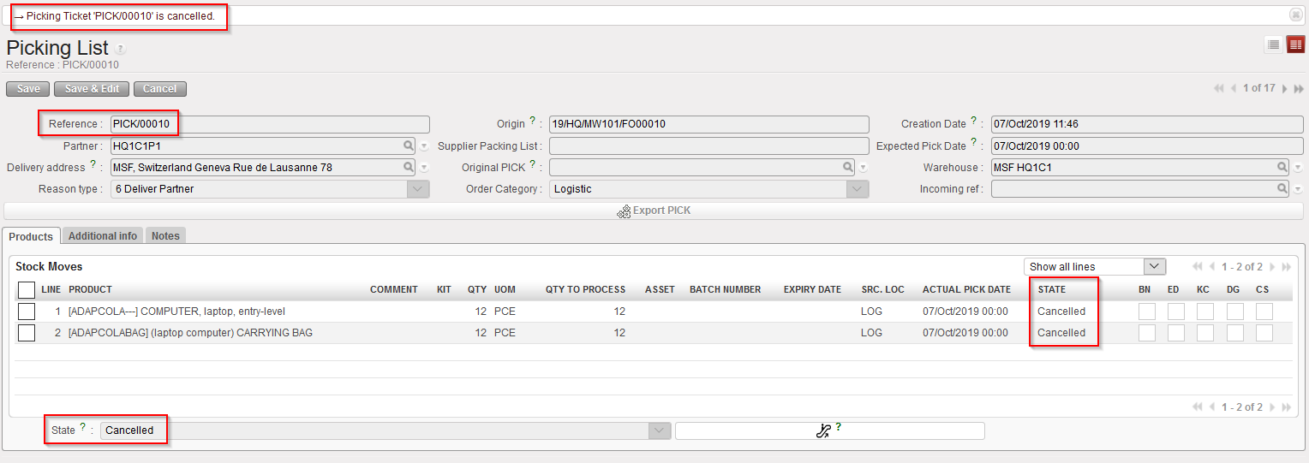Jump to last record arrow
1309x463 pixels.
pos(1299,89)
